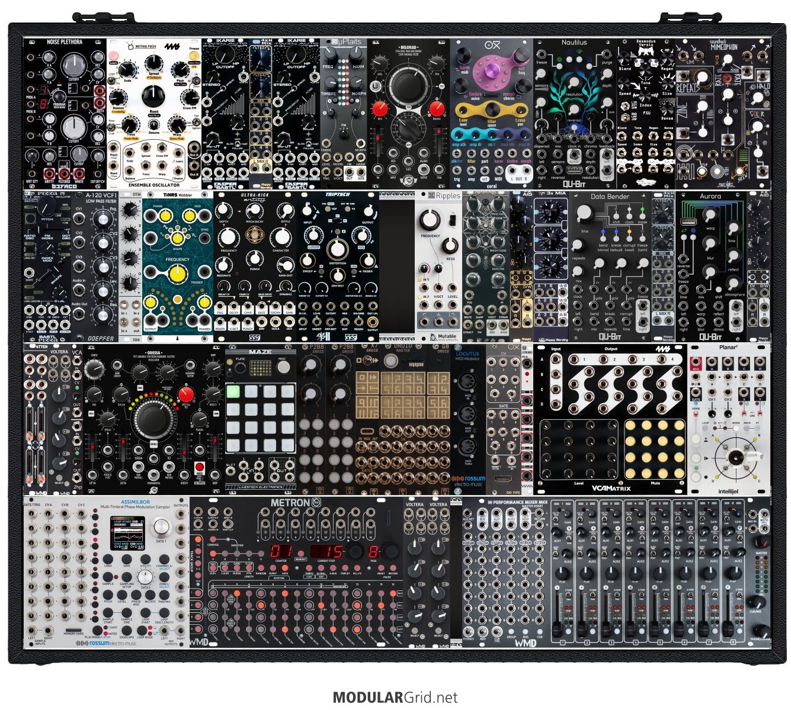Click the blank black panel beside Ripples
This screenshot has height=710, width=791.
coord(396,266)
